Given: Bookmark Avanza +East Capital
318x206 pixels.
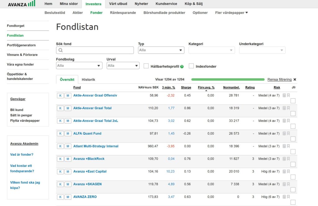Looking at the screenshot, I should click(x=288, y=171).
